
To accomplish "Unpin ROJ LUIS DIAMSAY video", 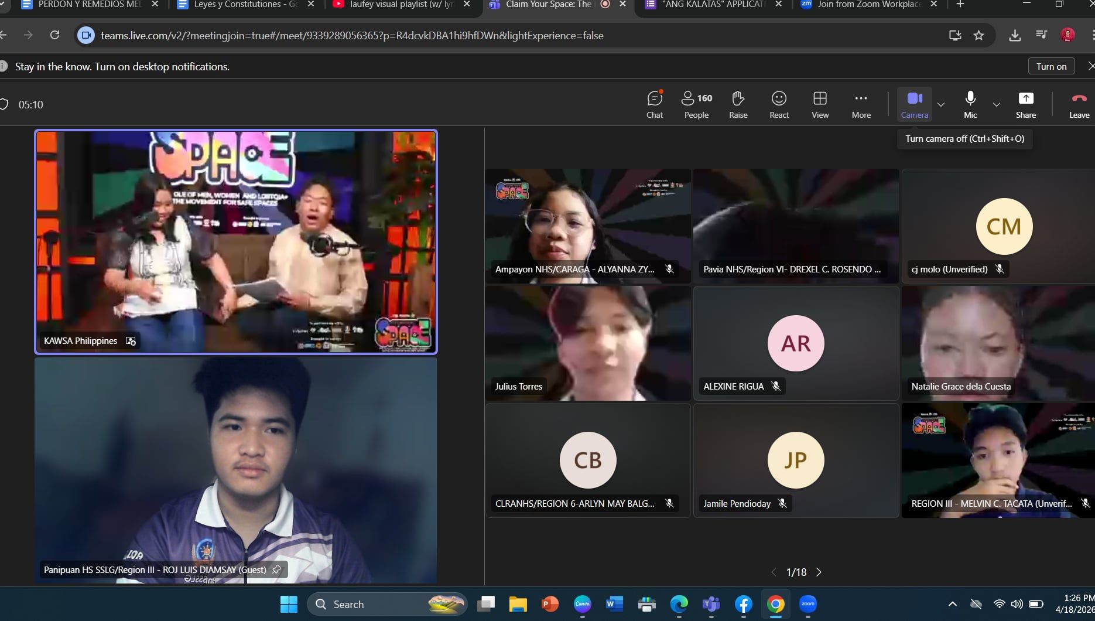I will [276, 569].
